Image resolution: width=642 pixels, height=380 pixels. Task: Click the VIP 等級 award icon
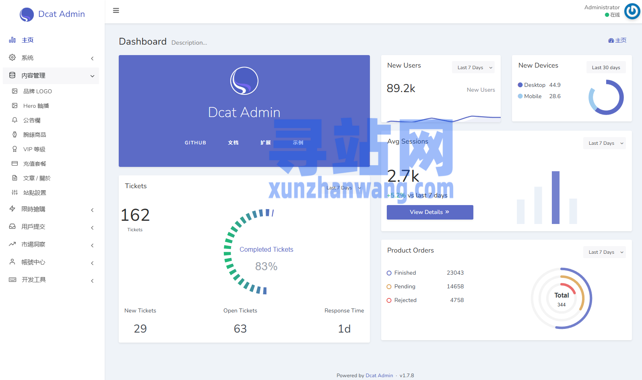[15, 149]
